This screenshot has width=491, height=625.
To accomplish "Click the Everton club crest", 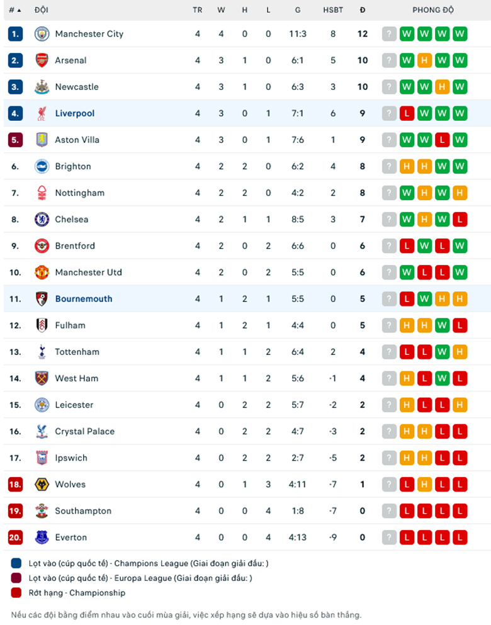I will pyautogui.click(x=42, y=537).
